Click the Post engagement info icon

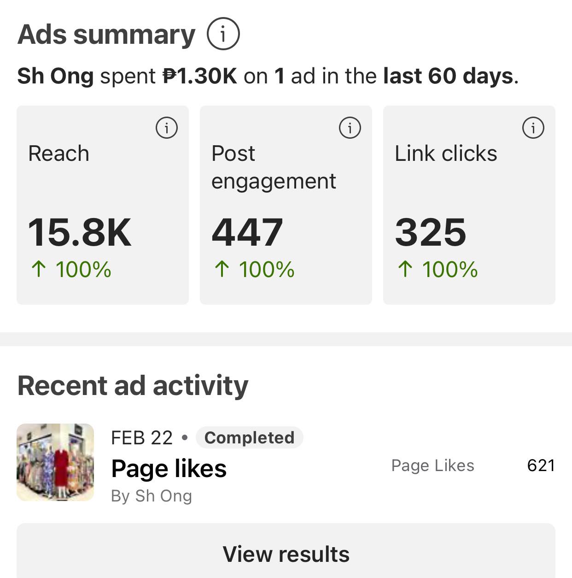[x=350, y=128]
